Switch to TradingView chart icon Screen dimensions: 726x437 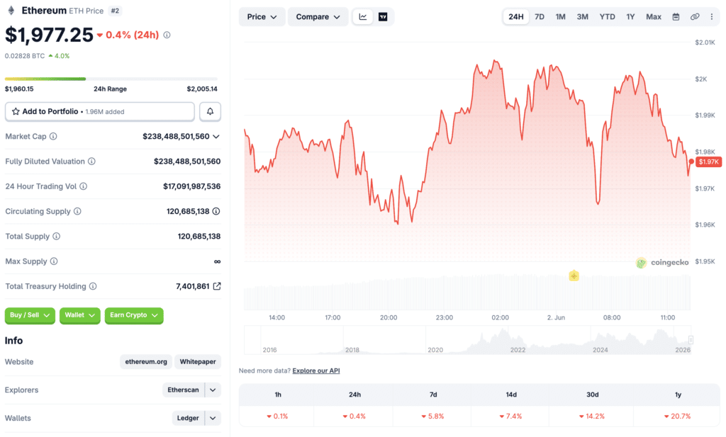(383, 17)
